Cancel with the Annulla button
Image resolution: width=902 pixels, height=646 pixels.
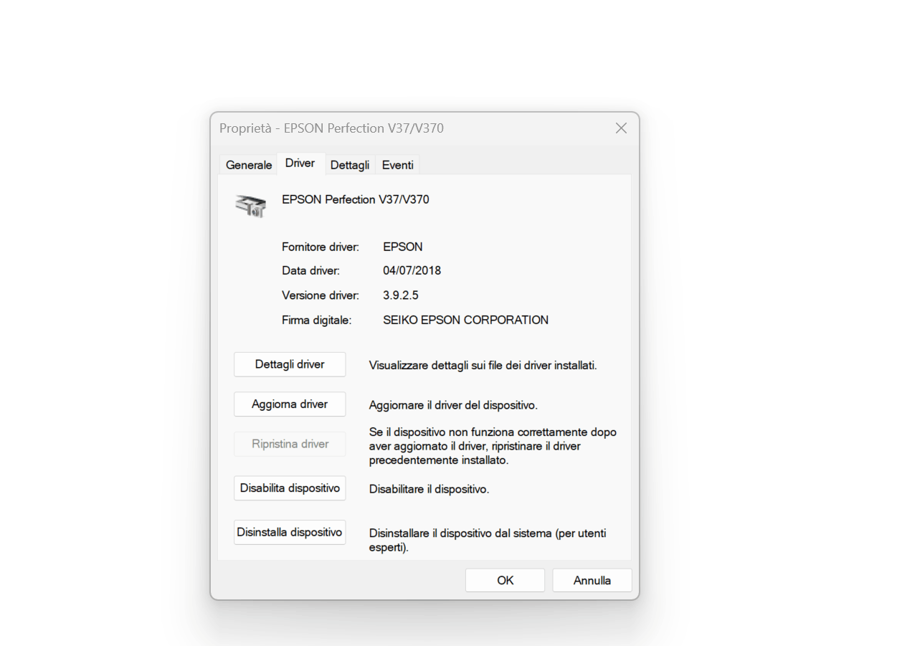pos(592,581)
